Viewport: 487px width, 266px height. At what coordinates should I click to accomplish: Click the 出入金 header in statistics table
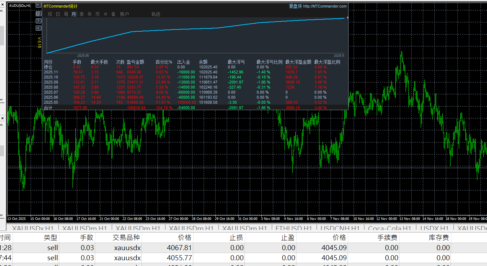click(x=183, y=62)
